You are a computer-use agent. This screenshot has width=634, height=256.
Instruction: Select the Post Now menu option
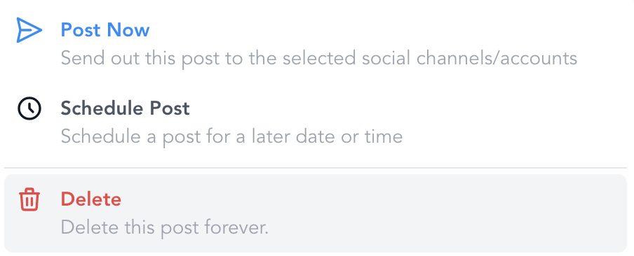(x=316, y=43)
